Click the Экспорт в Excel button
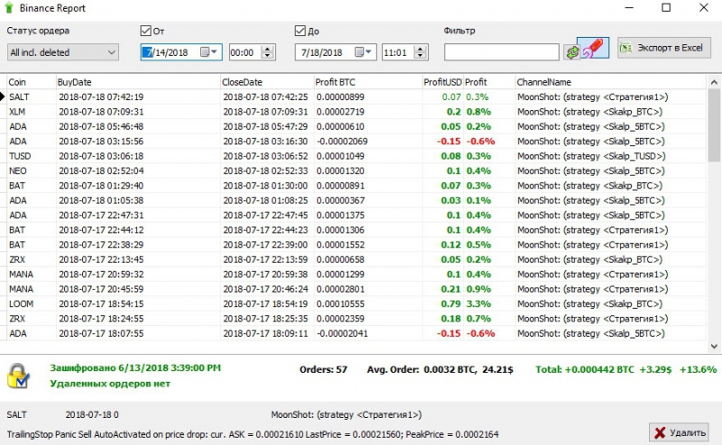This screenshot has width=722, height=445. pos(664,48)
